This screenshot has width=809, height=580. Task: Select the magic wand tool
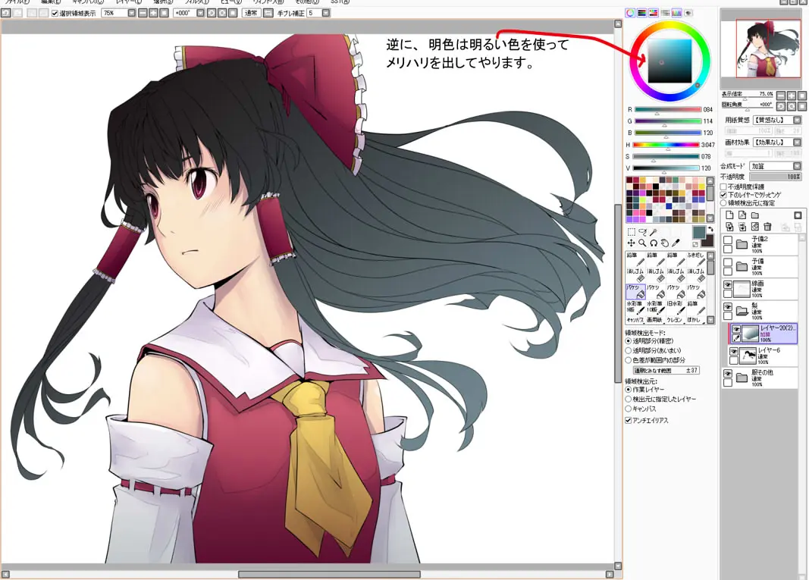[654, 232]
